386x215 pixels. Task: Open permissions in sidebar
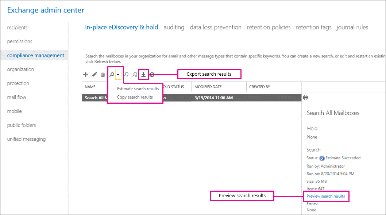[x=20, y=41]
